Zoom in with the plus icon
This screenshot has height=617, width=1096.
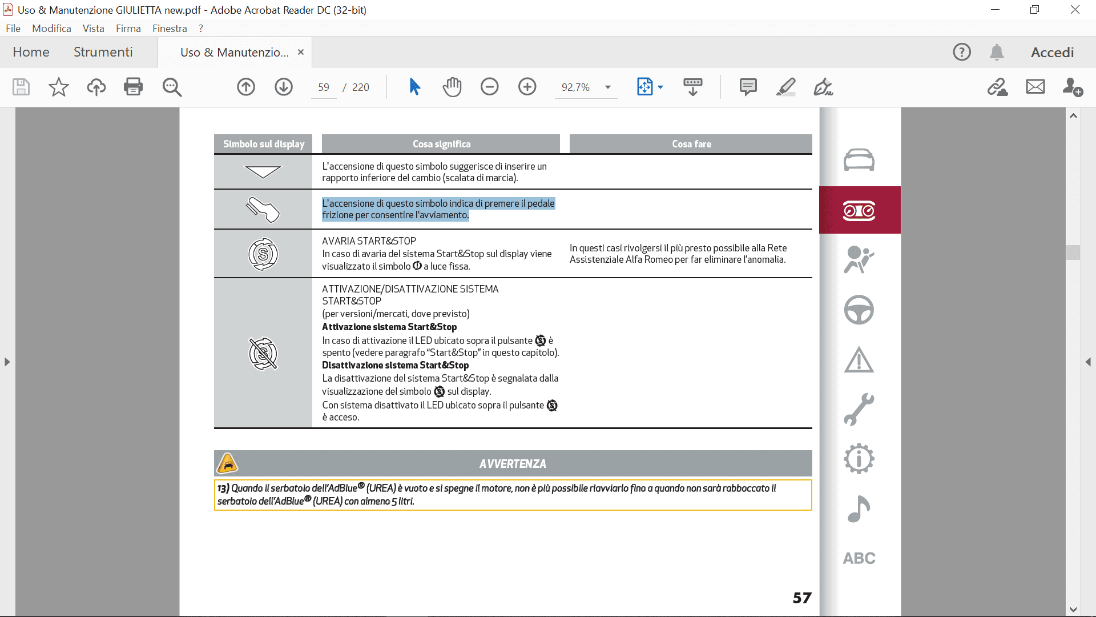click(x=527, y=87)
